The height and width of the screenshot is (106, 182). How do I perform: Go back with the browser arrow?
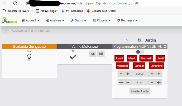pyautogui.click(x=6, y=3)
